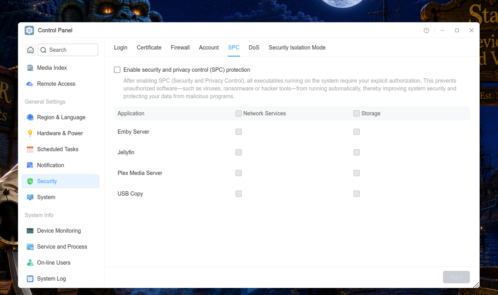
Task: Open Hardware & Power section
Action: click(x=61, y=133)
